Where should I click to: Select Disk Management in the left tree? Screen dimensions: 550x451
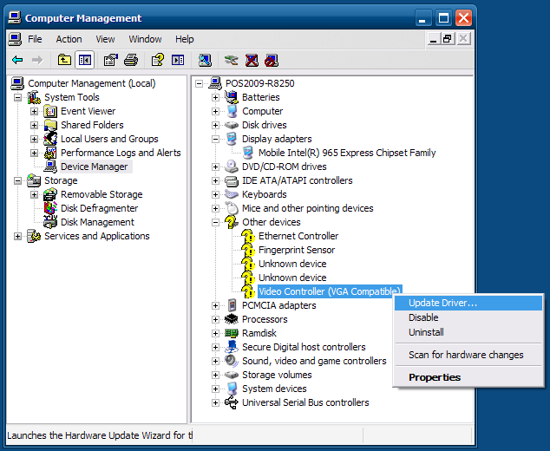tap(97, 222)
